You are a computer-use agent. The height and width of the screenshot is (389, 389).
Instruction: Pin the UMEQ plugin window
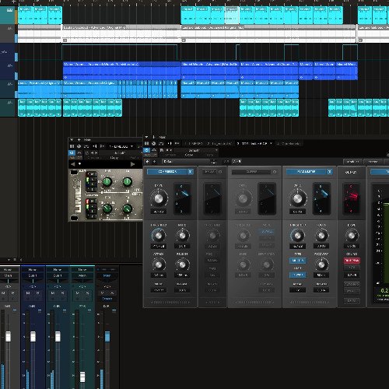pyautogui.click(x=79, y=140)
